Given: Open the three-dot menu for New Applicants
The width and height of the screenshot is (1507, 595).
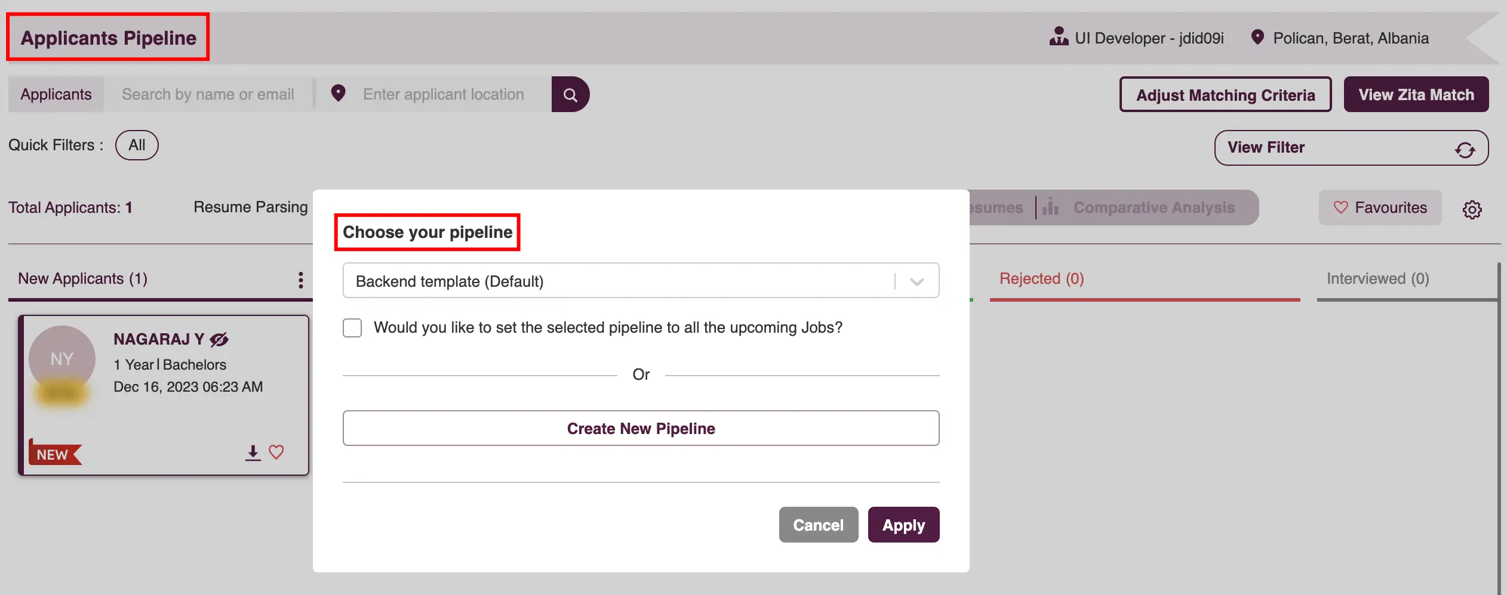Looking at the screenshot, I should pos(301,280).
